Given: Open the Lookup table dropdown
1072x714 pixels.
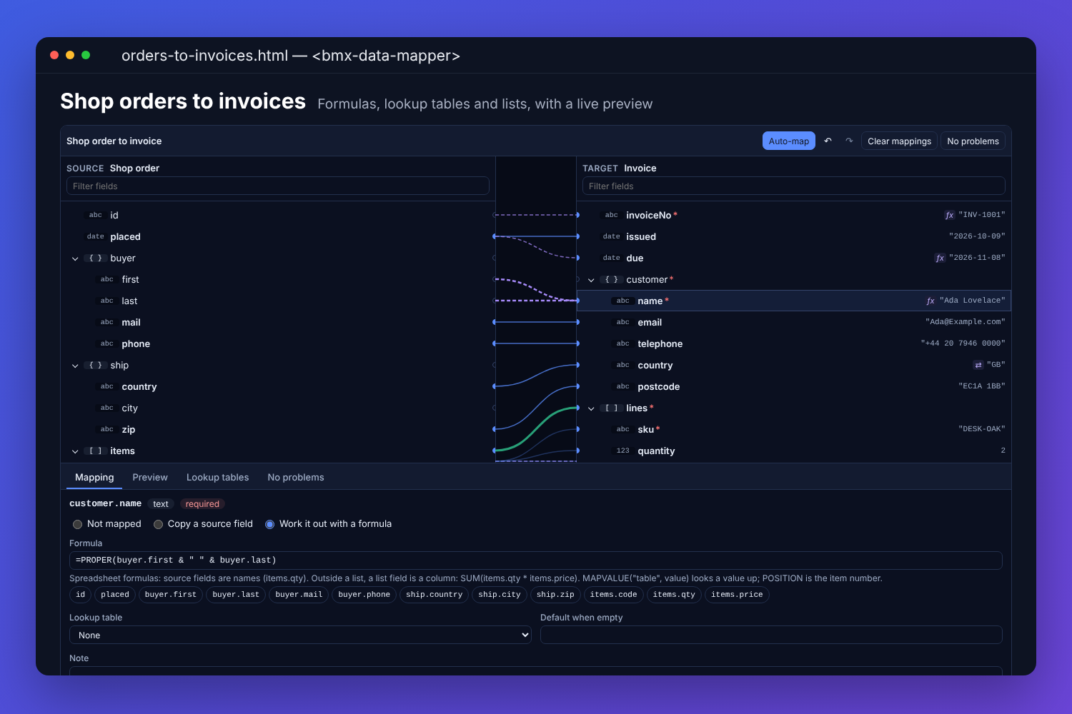Looking at the screenshot, I should coord(300,635).
